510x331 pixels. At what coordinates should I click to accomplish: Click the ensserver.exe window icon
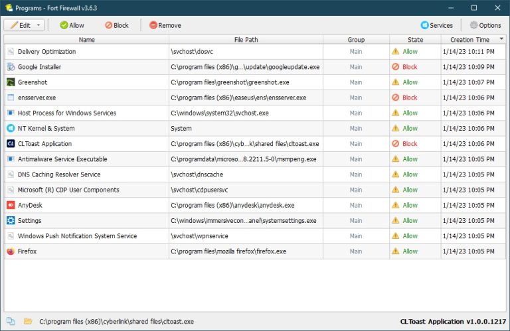point(11,98)
